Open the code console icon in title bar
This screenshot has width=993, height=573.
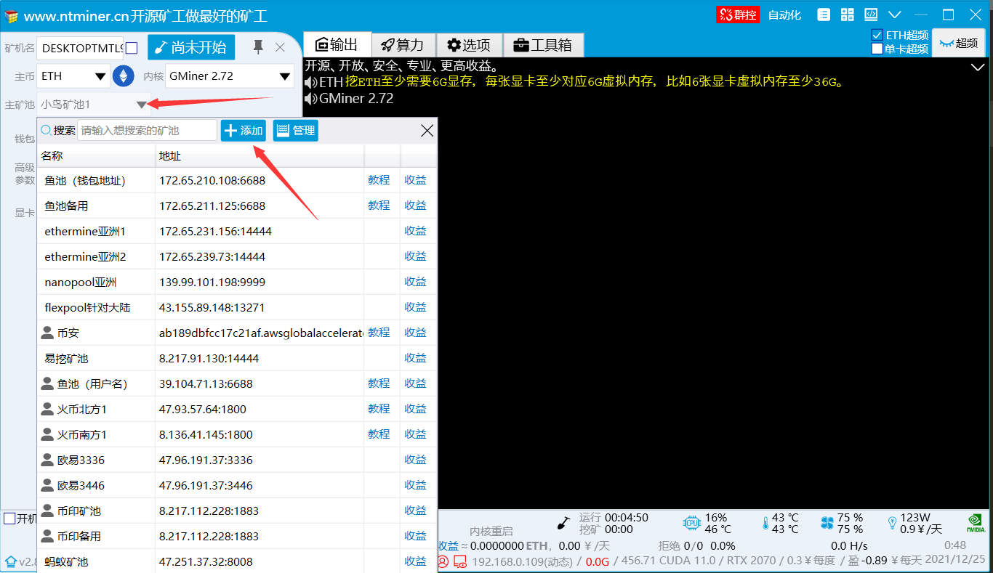(x=871, y=15)
